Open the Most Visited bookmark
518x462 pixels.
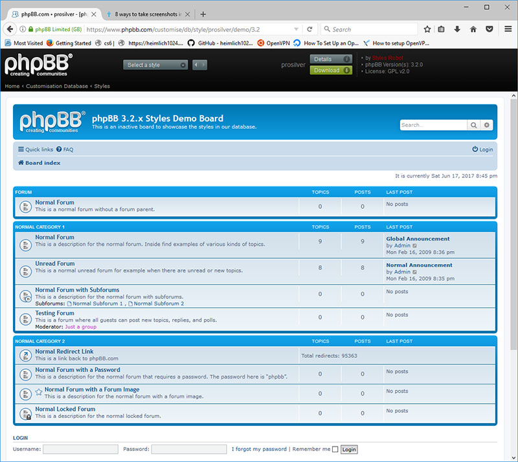(x=24, y=43)
